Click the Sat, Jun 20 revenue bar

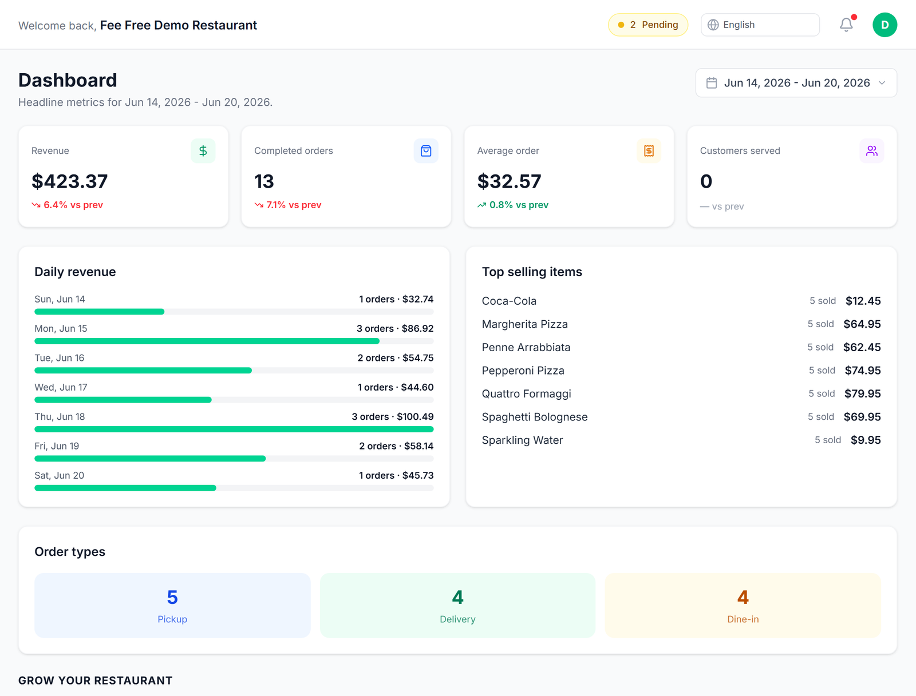click(x=234, y=488)
